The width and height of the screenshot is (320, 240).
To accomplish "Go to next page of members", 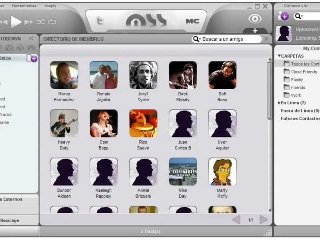I will tap(264, 220).
